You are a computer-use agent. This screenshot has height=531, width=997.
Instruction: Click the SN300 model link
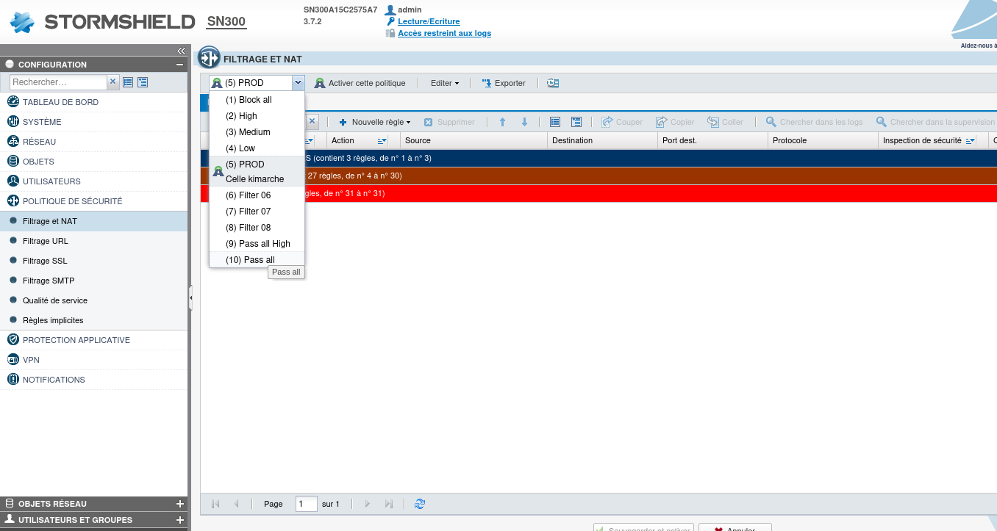(x=226, y=22)
